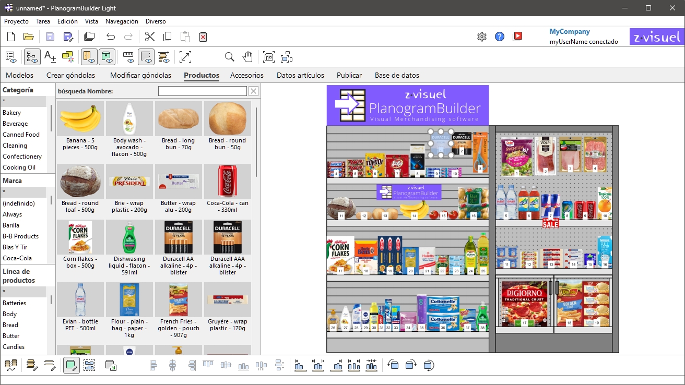Rotate the product right with the clockwise box icon

pyautogui.click(x=411, y=365)
